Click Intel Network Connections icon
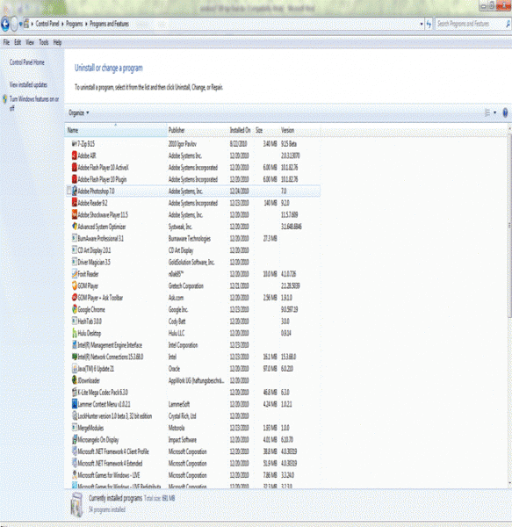The height and width of the screenshot is (527, 512). [x=75, y=357]
